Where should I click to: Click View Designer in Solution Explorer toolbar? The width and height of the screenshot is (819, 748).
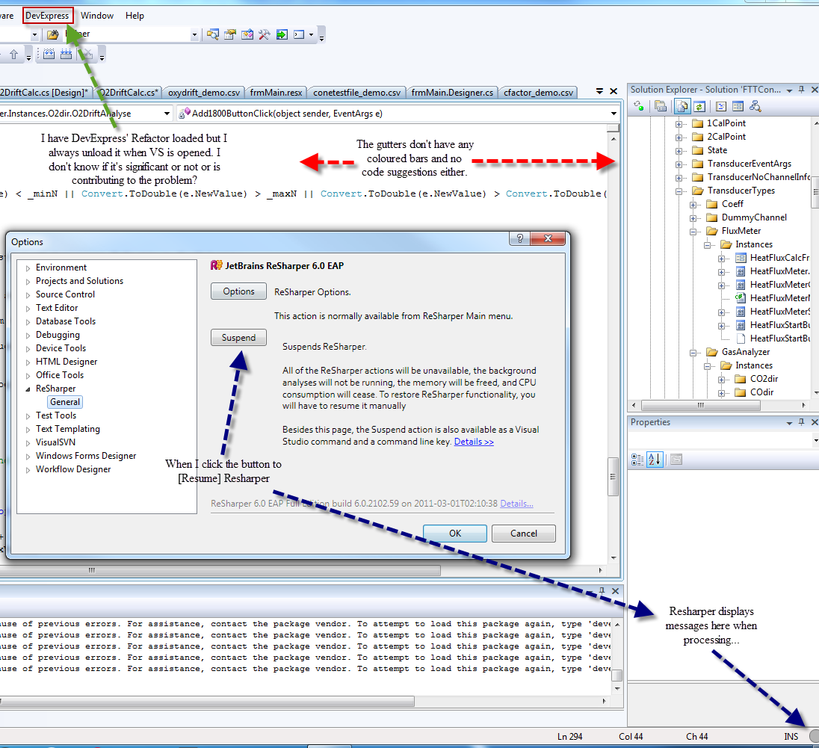point(738,107)
